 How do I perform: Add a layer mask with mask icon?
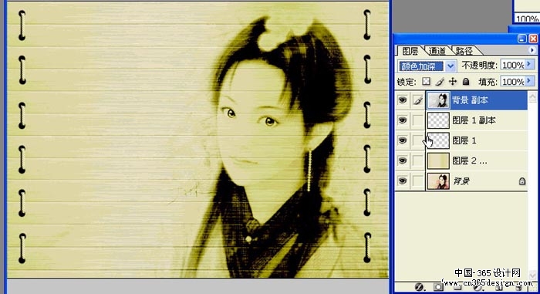438,287
